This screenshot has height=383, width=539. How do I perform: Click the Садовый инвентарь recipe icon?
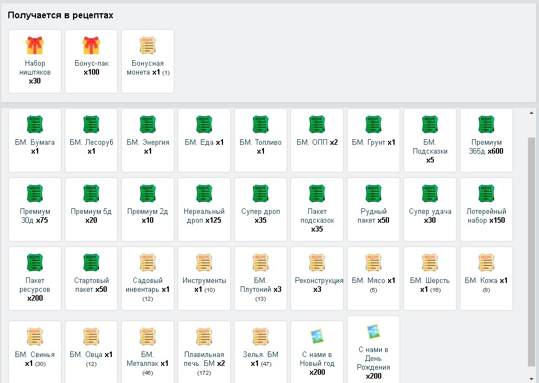pos(148,263)
